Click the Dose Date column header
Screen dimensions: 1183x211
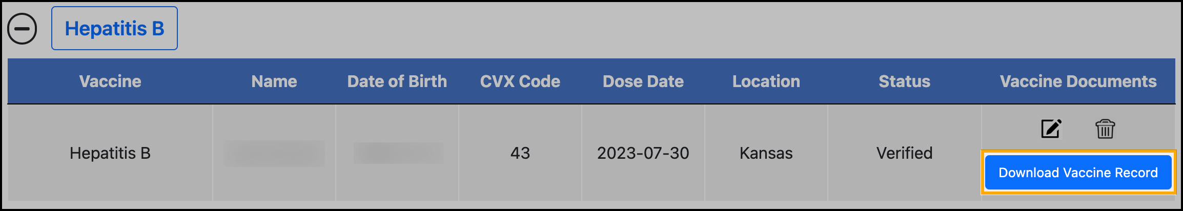point(643,81)
